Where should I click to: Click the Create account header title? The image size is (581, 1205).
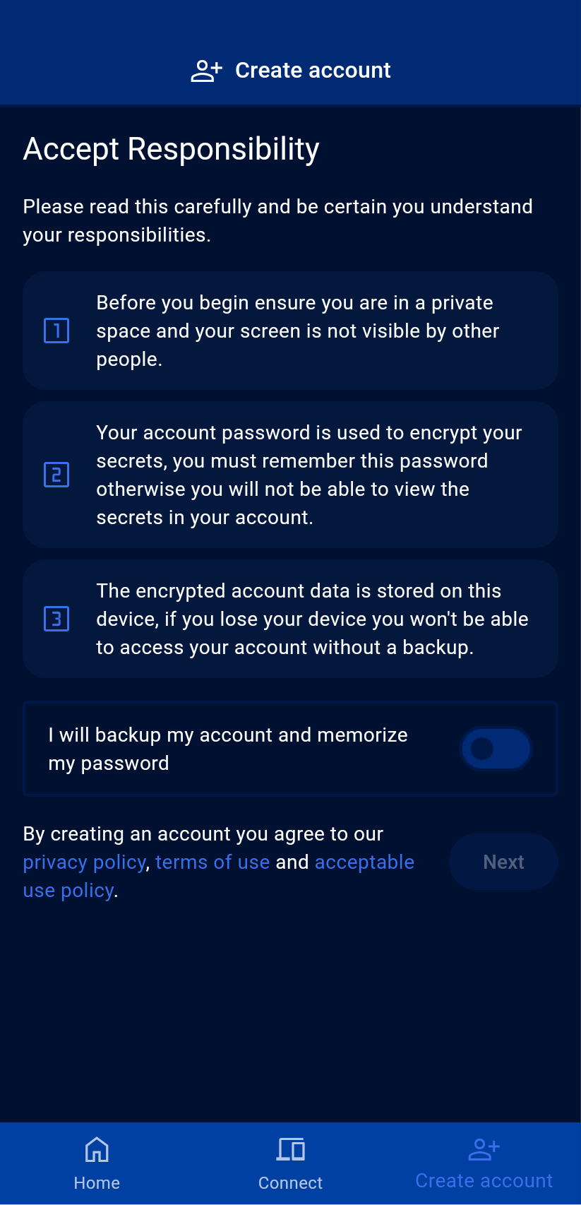[313, 71]
